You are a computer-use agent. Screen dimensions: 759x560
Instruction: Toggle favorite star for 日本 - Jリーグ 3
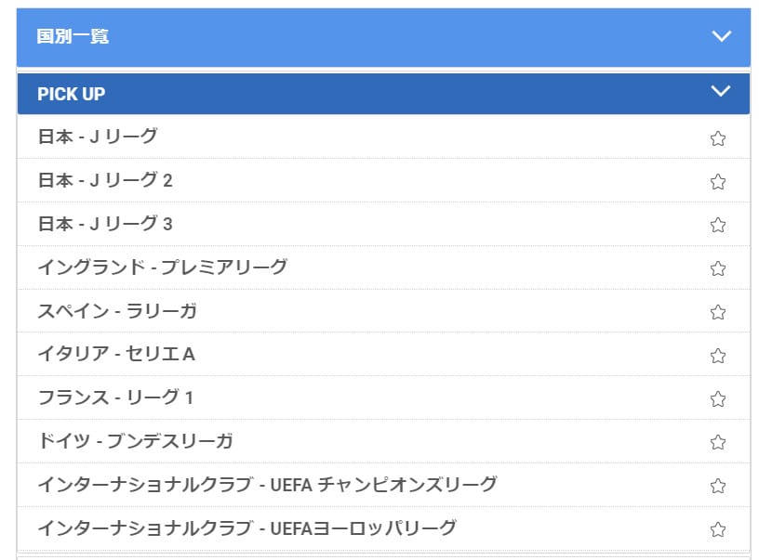click(717, 225)
